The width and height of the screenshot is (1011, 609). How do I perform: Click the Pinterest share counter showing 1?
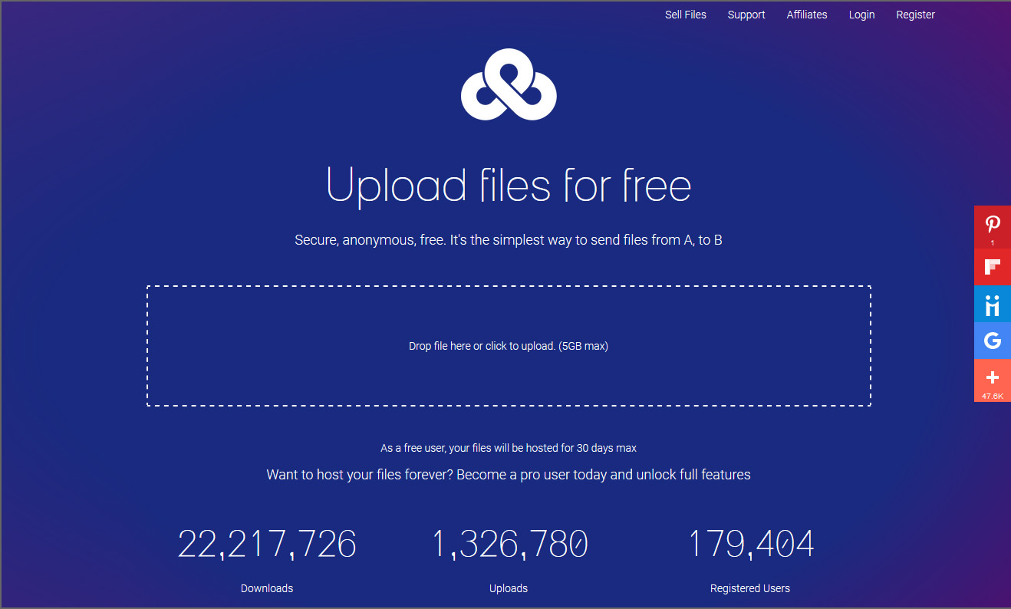[992, 242]
